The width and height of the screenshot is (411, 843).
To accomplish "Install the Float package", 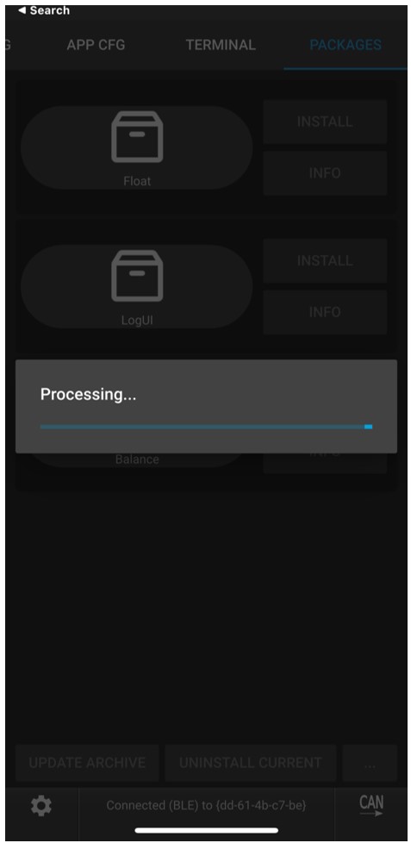I will tap(325, 122).
